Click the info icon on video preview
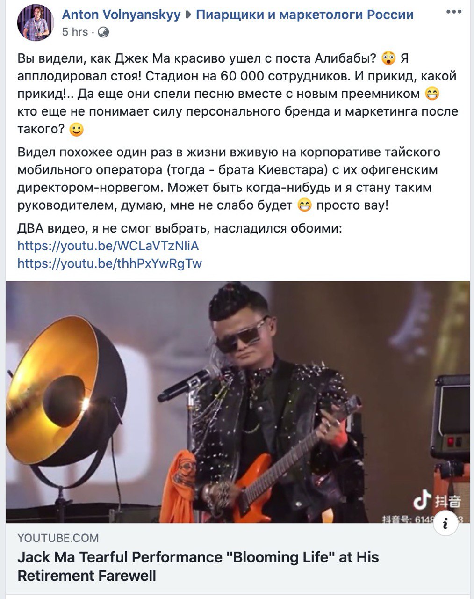Image resolution: width=474 pixels, height=599 pixels. [x=445, y=524]
